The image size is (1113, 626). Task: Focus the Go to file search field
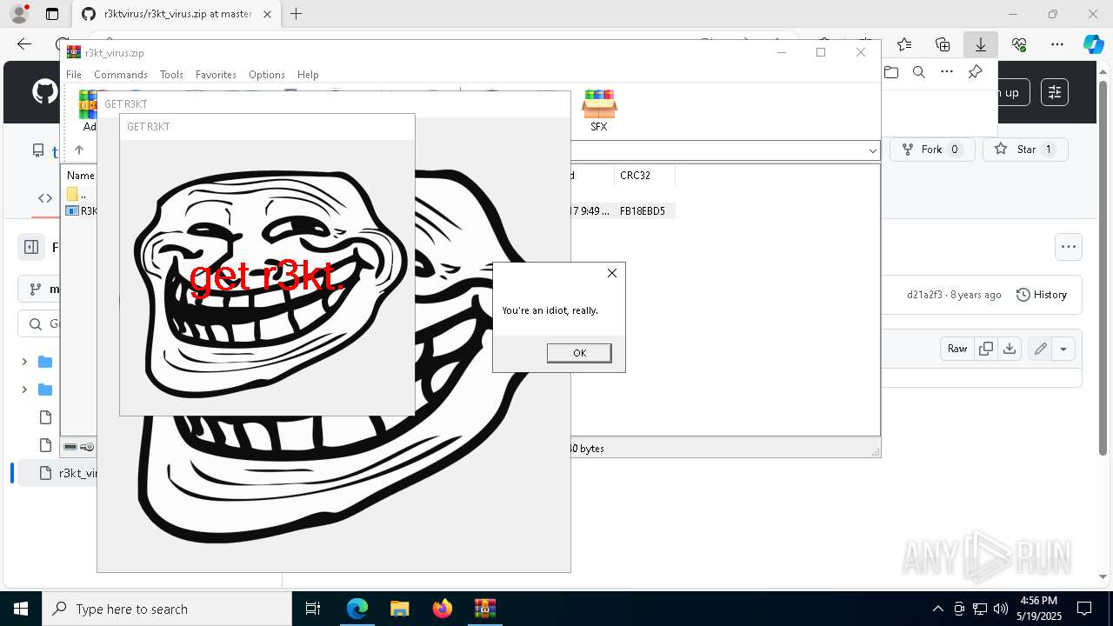[39, 324]
